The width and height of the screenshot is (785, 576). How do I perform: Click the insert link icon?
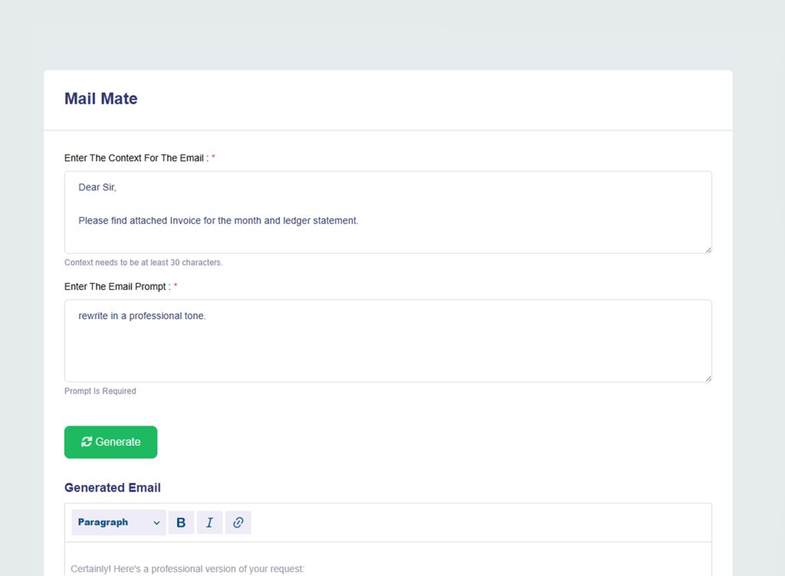tap(238, 522)
